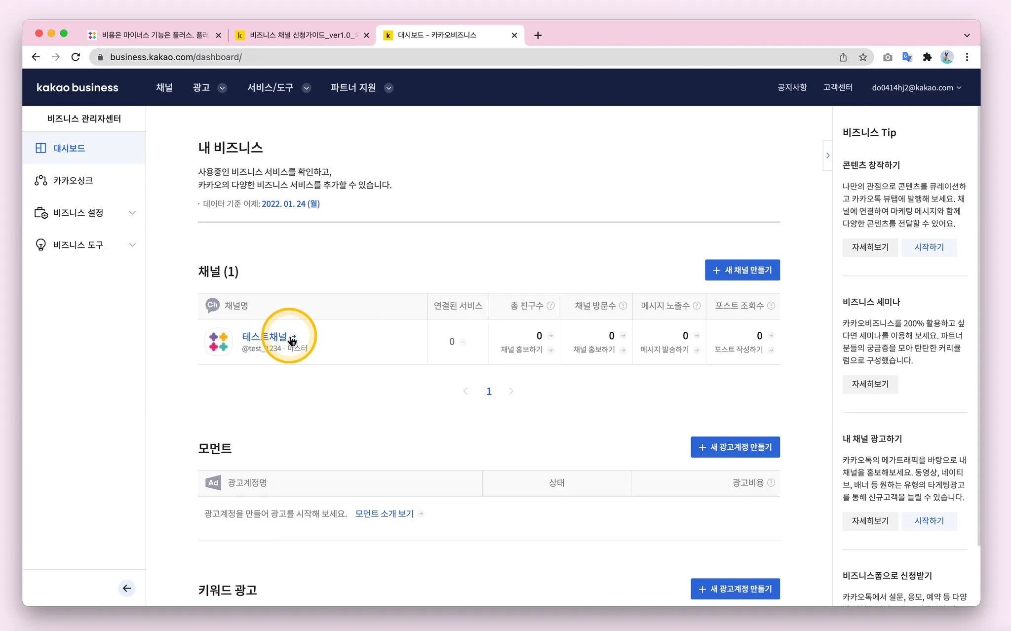
Task: Open the Google Translate extension icon
Action: 907,57
